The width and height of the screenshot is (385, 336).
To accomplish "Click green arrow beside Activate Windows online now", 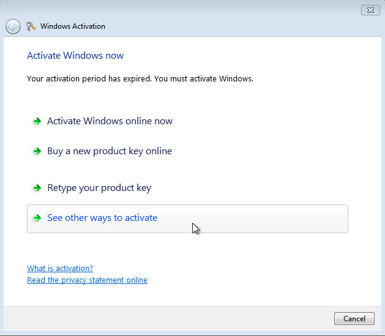I will [x=37, y=121].
